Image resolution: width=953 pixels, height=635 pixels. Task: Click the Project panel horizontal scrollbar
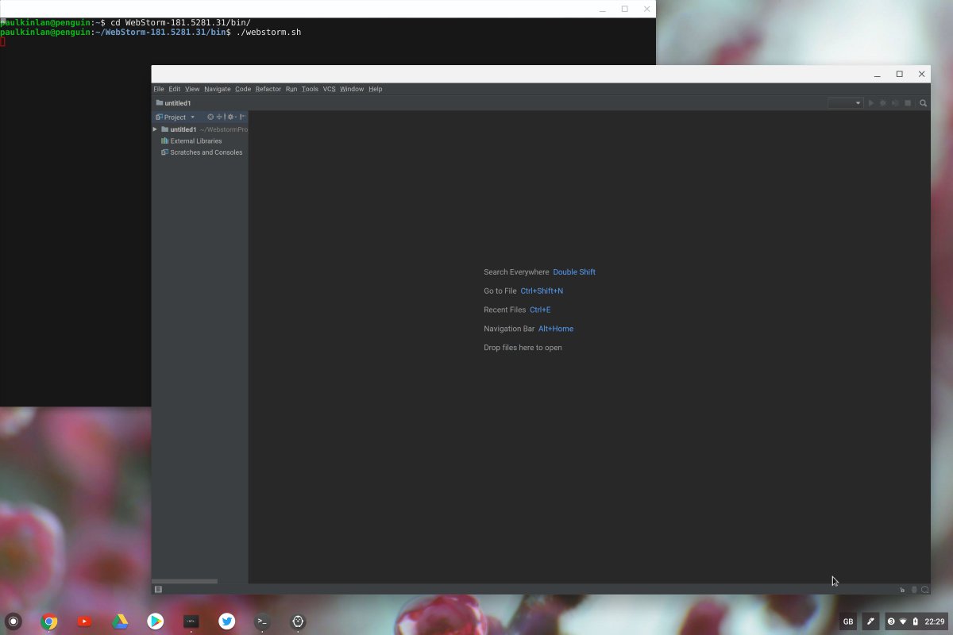(184, 581)
